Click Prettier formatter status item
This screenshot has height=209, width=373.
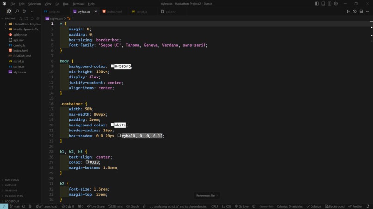point(355,206)
